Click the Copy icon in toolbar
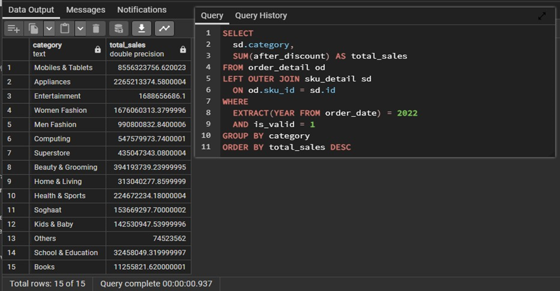The image size is (560, 291). 33,28
